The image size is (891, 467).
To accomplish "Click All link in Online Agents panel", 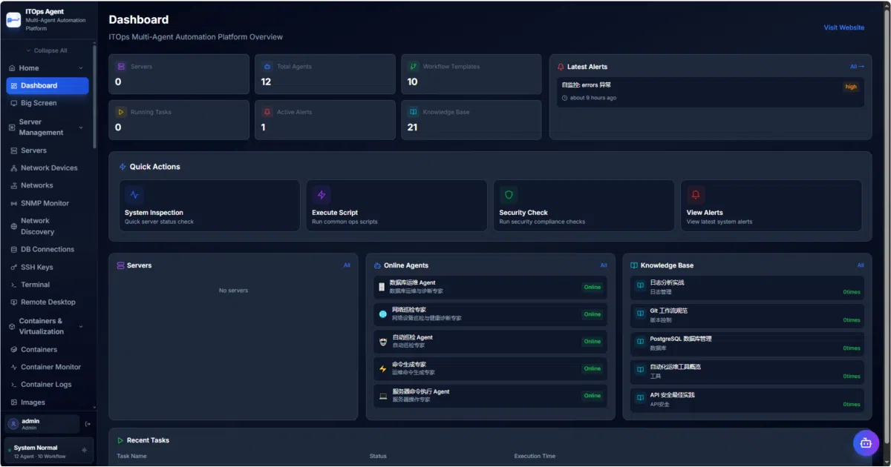I will tap(604, 265).
